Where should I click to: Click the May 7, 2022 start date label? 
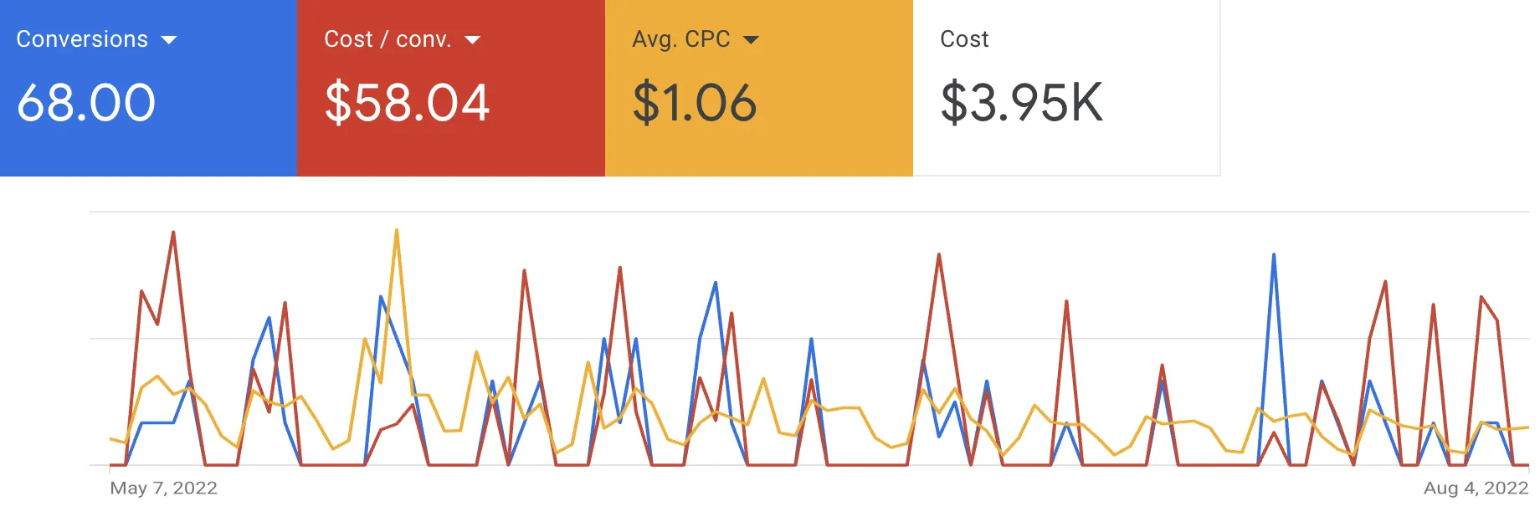tap(164, 489)
